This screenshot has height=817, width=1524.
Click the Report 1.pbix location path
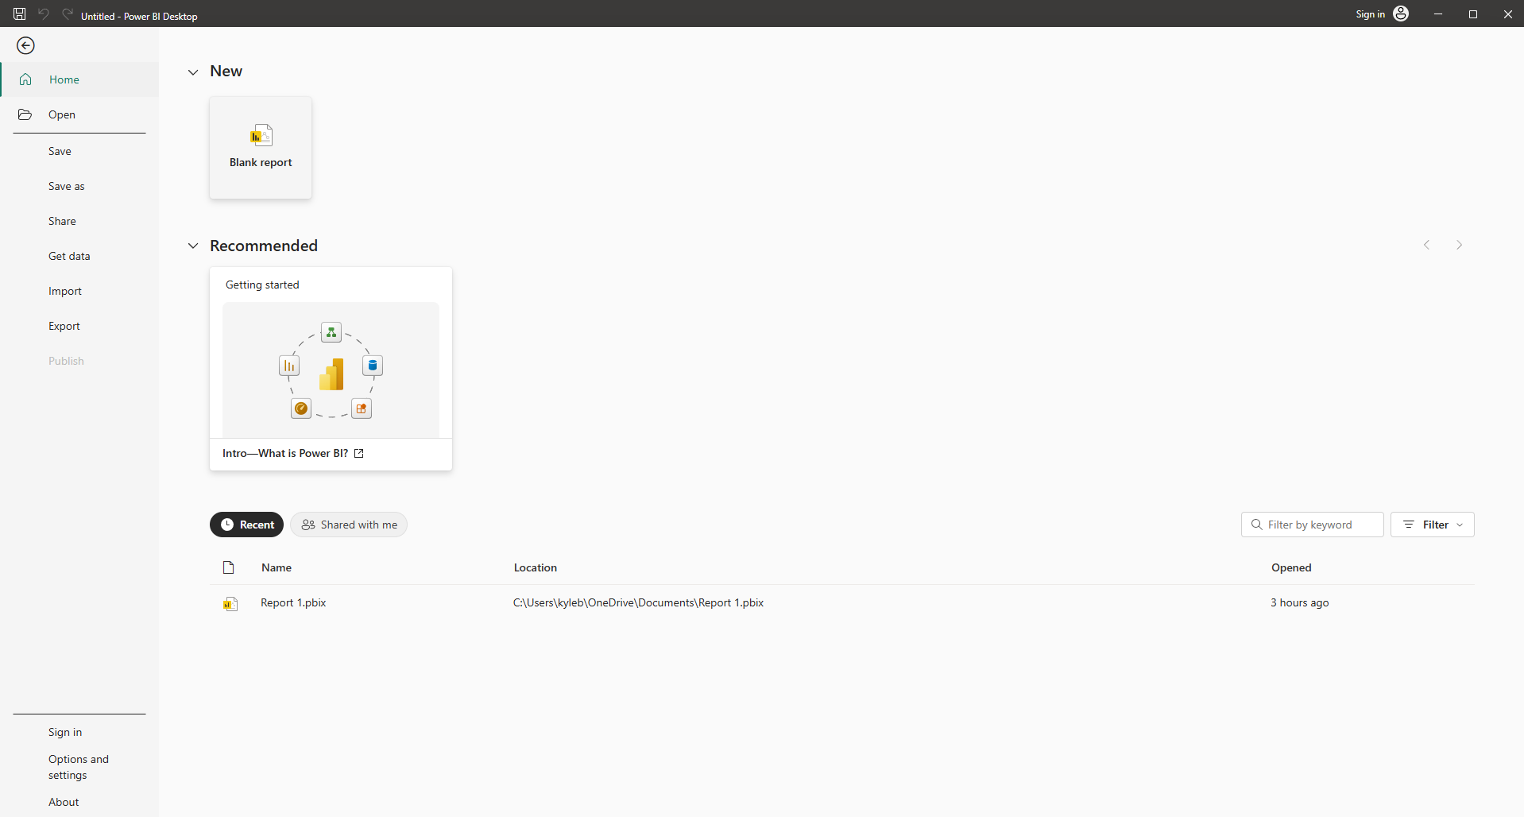pos(639,602)
